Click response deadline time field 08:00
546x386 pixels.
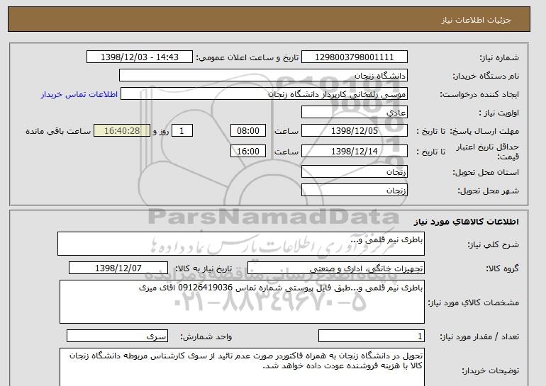coord(248,131)
